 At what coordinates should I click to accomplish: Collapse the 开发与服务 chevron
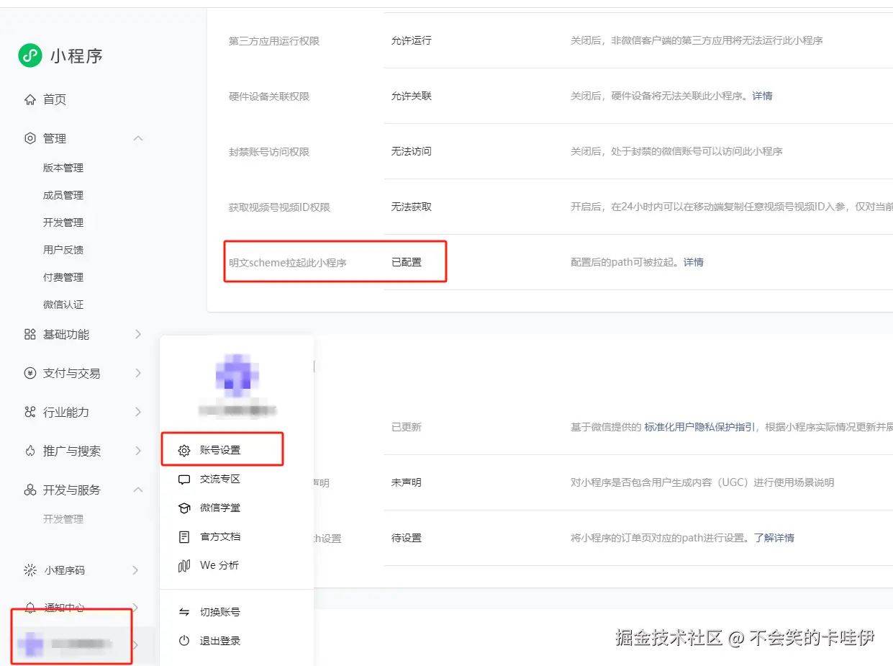point(138,490)
